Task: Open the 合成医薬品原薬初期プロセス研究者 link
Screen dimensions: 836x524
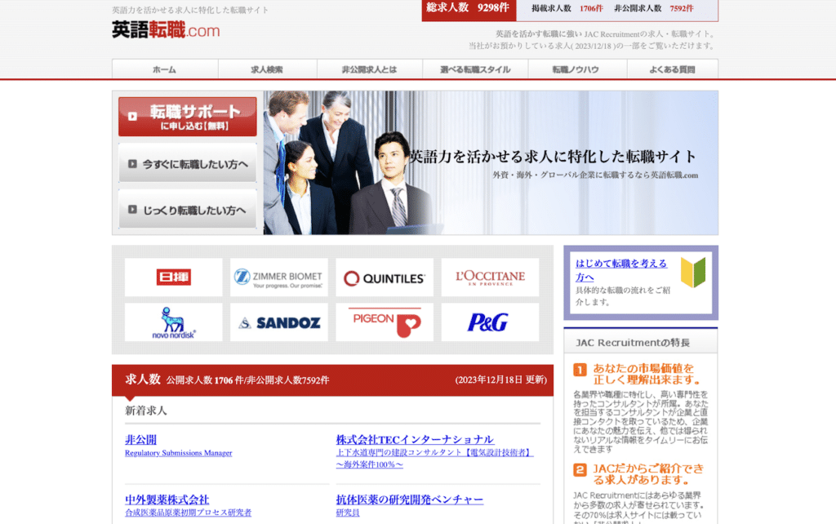Action: tap(189, 513)
